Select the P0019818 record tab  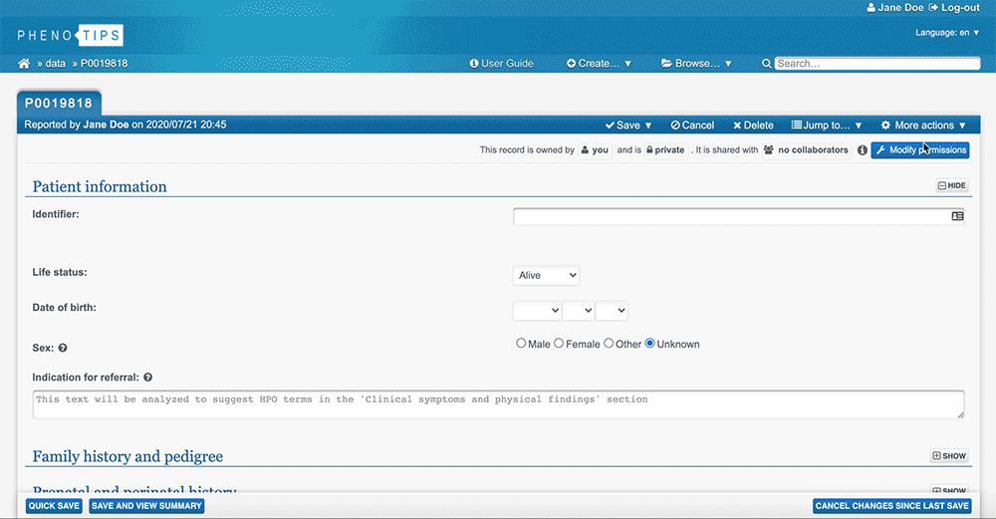point(59,103)
